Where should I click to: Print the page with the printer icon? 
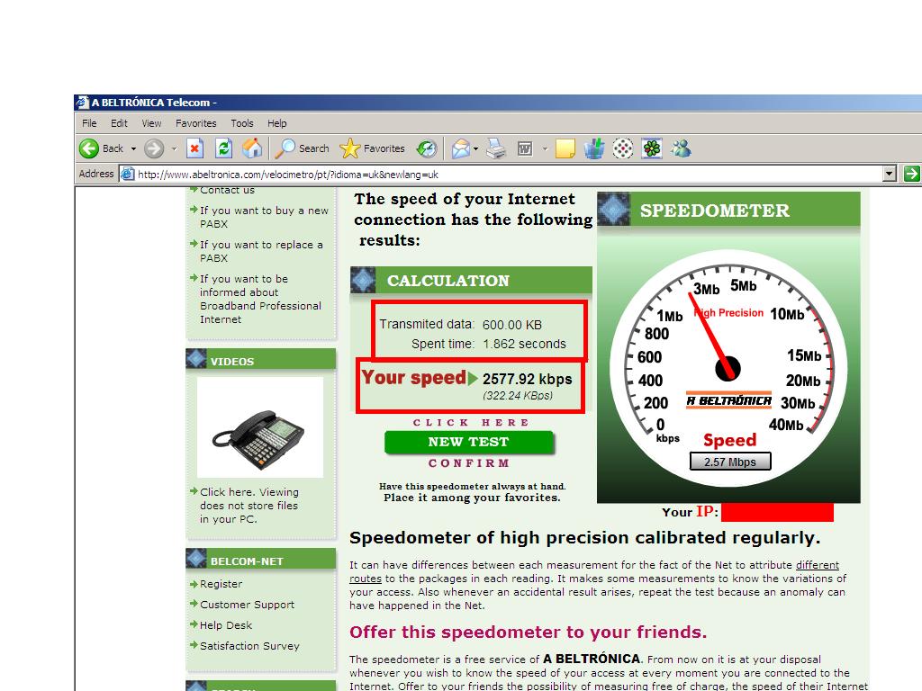point(496,148)
